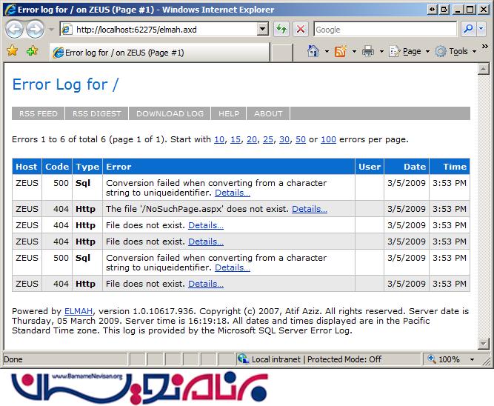Viewport: 494px width, 406px height.
Task: Click the RSS Feeds toolbar icon
Action: 340,51
